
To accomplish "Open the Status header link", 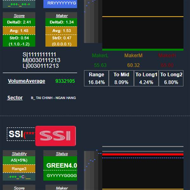I will click(62, 154).
